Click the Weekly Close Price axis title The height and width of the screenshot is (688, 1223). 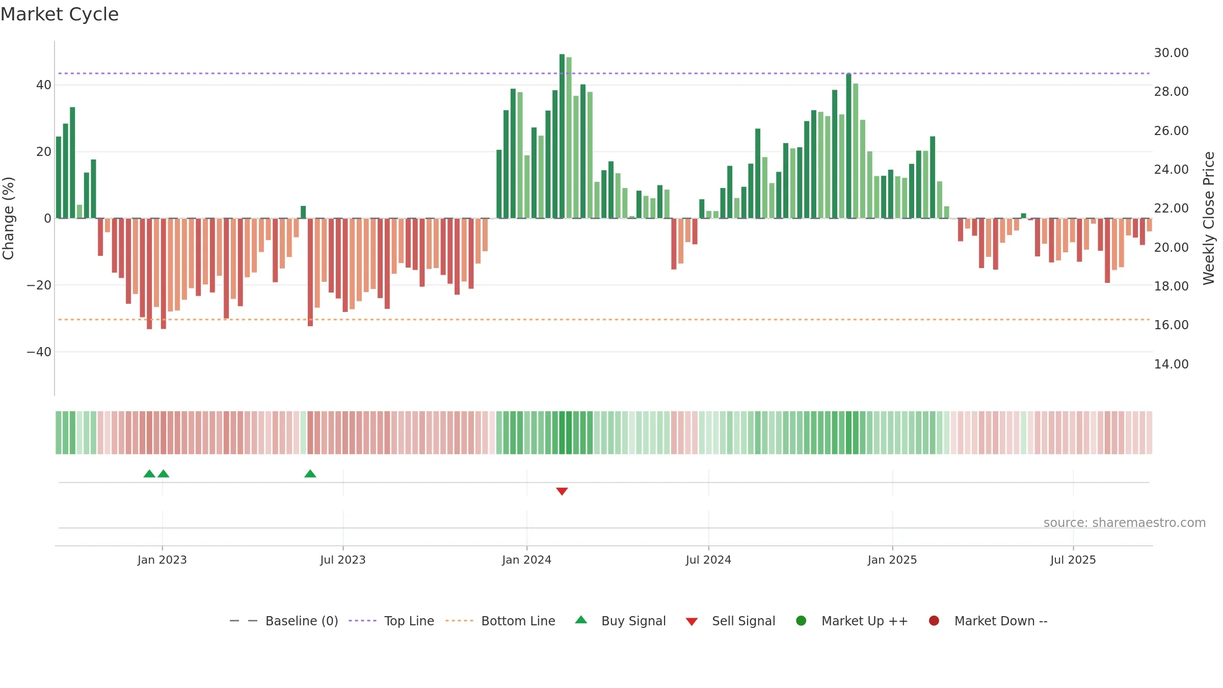pos(1209,218)
